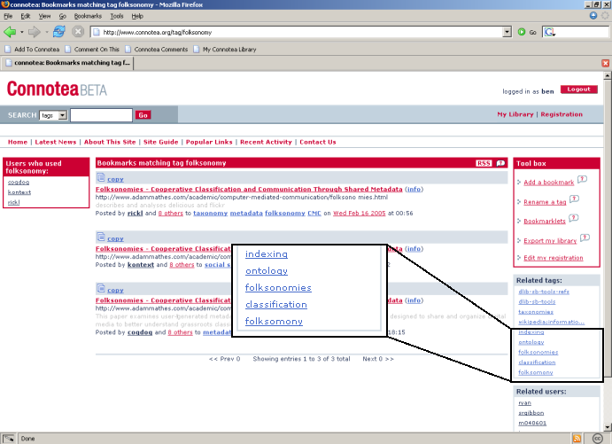This screenshot has width=612, height=444.
Task: Click the Connotea BETA logo
Action: pos(57,89)
